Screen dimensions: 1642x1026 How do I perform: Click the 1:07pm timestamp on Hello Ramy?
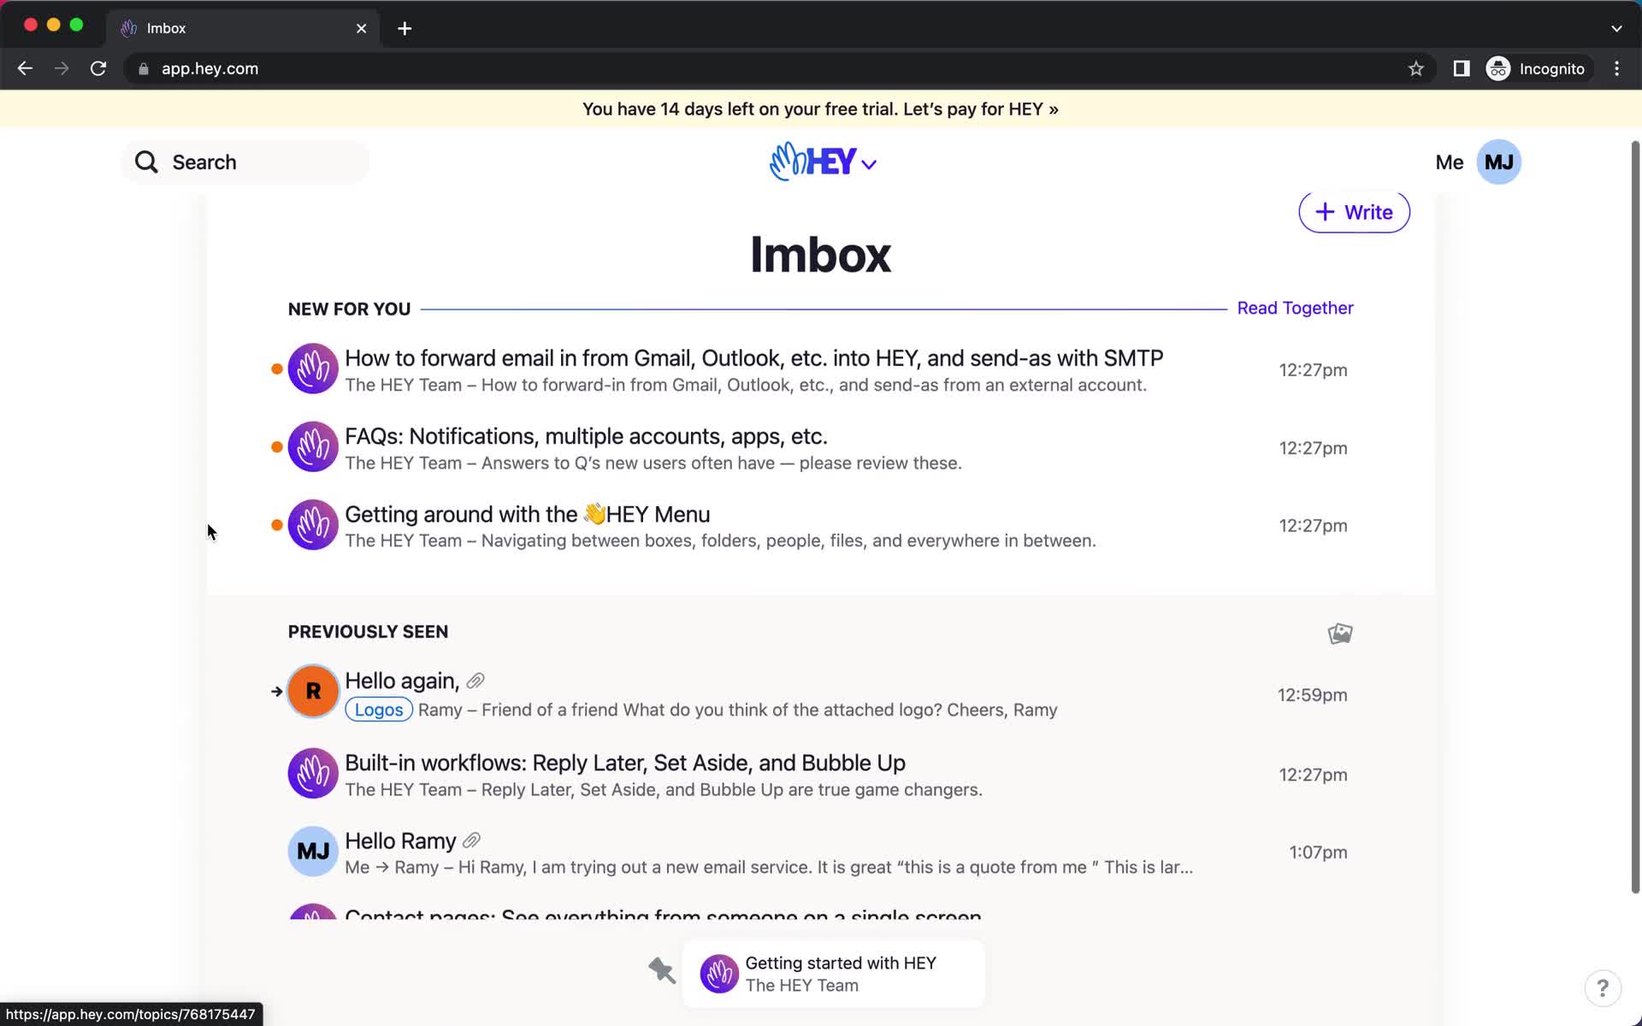coord(1318,852)
